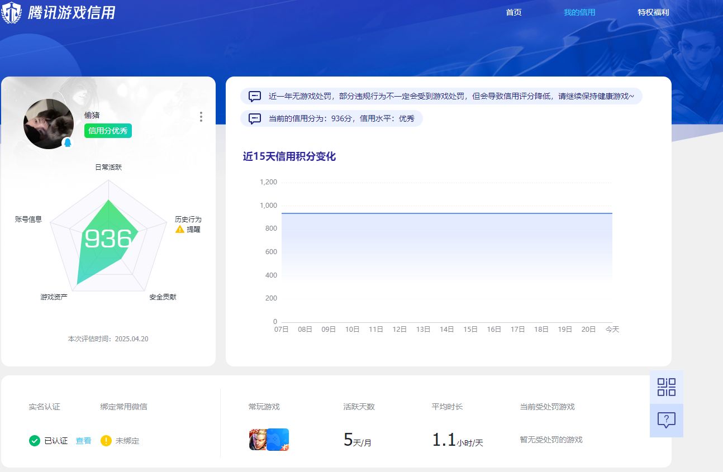Click the green verified checkmark icon
The image size is (723, 472).
35,441
